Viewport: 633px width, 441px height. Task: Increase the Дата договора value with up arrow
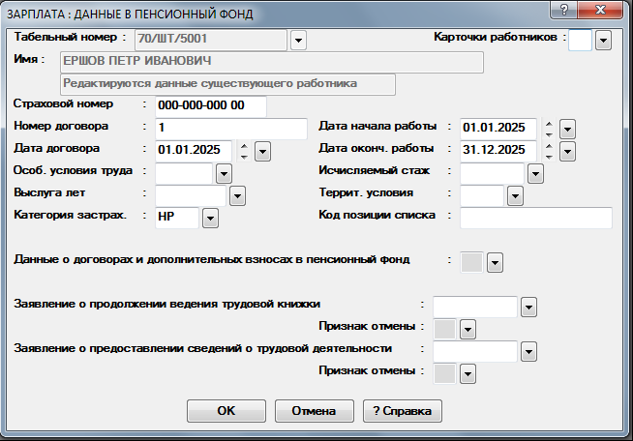pos(243,145)
